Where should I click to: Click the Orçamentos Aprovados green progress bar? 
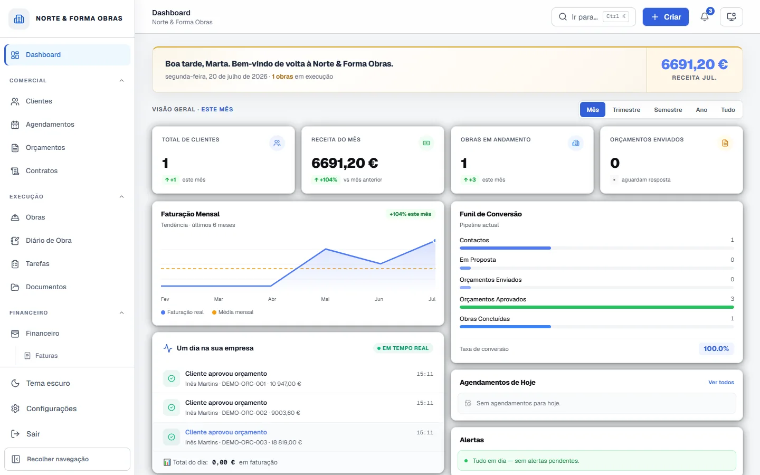click(597, 307)
